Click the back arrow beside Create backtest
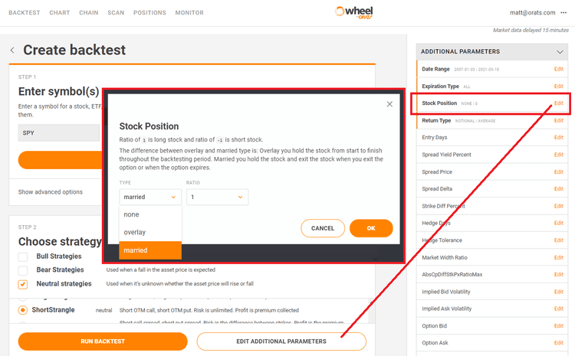Viewport: 575px width, 356px height. click(12, 51)
